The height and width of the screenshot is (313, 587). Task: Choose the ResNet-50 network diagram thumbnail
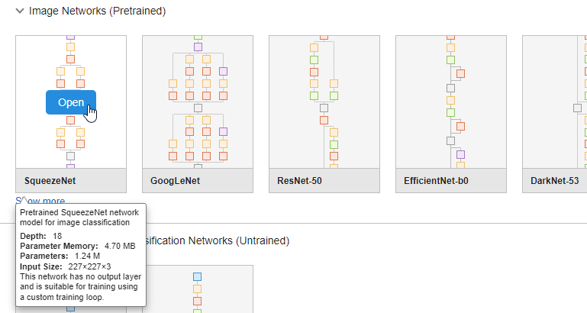[x=324, y=101]
